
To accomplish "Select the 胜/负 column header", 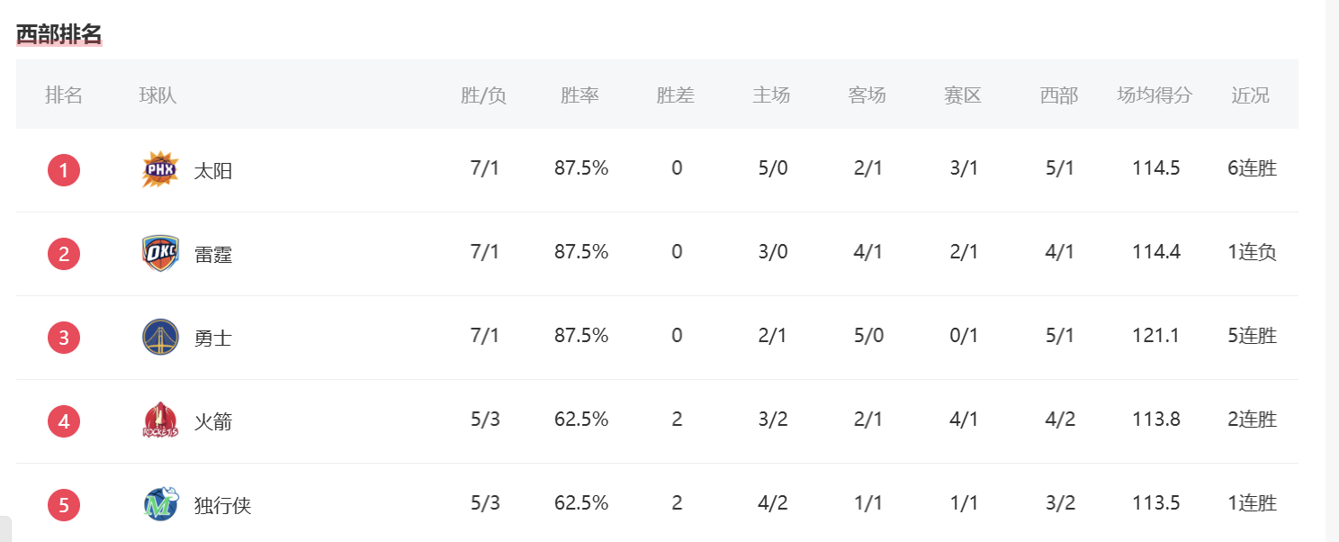I will pyautogui.click(x=484, y=95).
